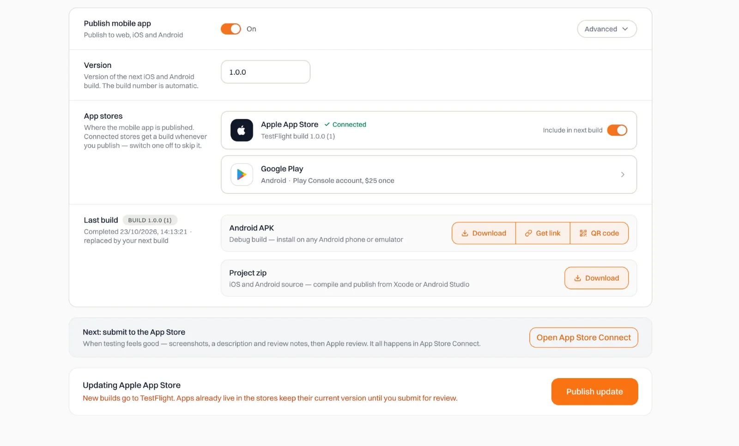Click the 'Project zip' heading
739x446 pixels.
tap(248, 273)
